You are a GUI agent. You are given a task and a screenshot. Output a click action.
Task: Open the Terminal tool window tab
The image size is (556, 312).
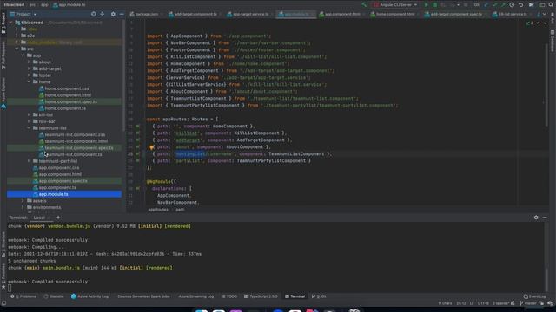tap(295, 296)
